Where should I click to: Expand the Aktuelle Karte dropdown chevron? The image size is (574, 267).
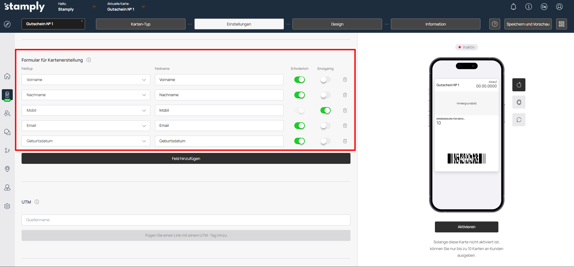pos(144,7)
